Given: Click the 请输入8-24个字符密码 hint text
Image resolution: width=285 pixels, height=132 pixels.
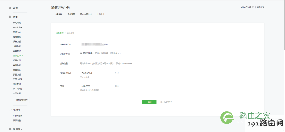Looking at the screenshot, I should [x=90, y=91].
